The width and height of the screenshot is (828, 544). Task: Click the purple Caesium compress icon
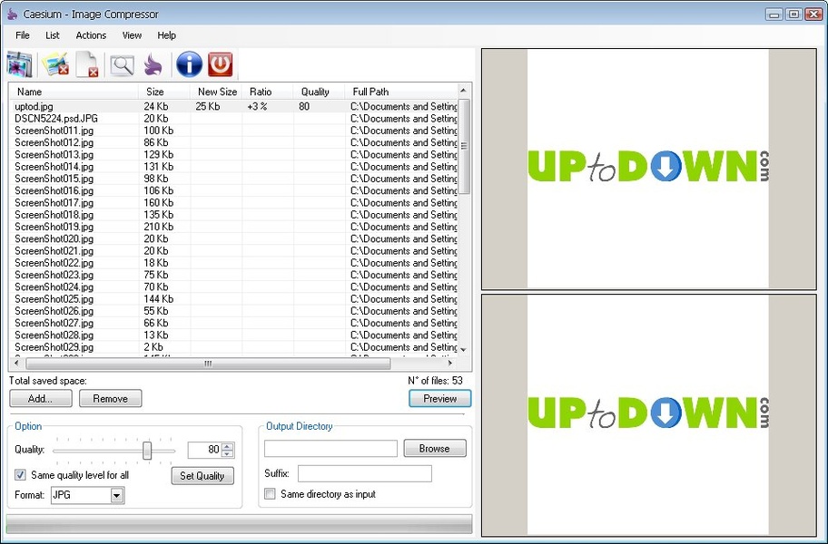[x=153, y=65]
